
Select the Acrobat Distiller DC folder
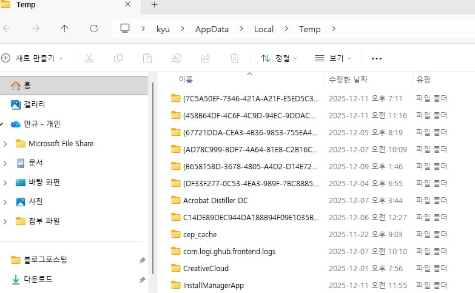215,200
